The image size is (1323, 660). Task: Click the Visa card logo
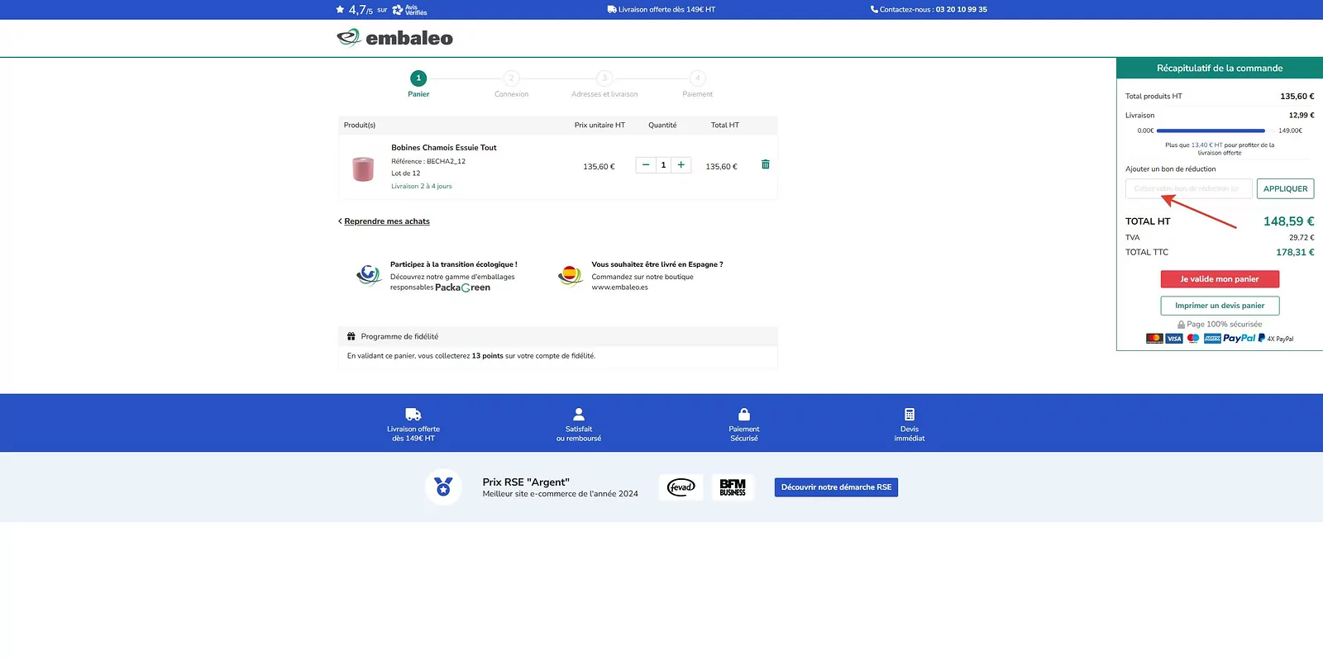coord(1174,339)
